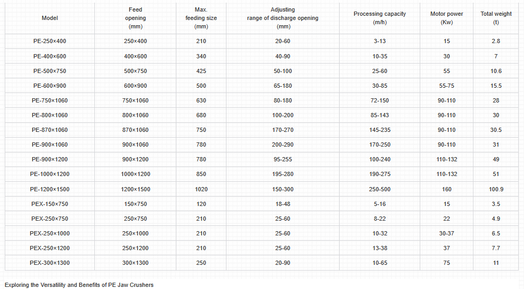Select the PE-1200×1500 model cell
Screen dimensions: 524x289
(x=50, y=189)
